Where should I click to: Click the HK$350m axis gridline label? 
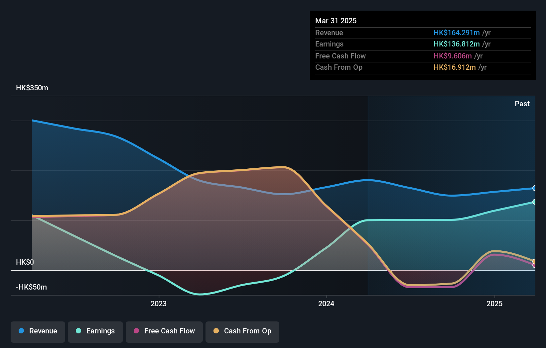pyautogui.click(x=32, y=88)
